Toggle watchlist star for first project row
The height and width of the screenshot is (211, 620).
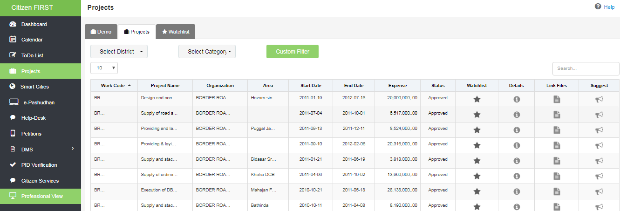pyautogui.click(x=477, y=99)
